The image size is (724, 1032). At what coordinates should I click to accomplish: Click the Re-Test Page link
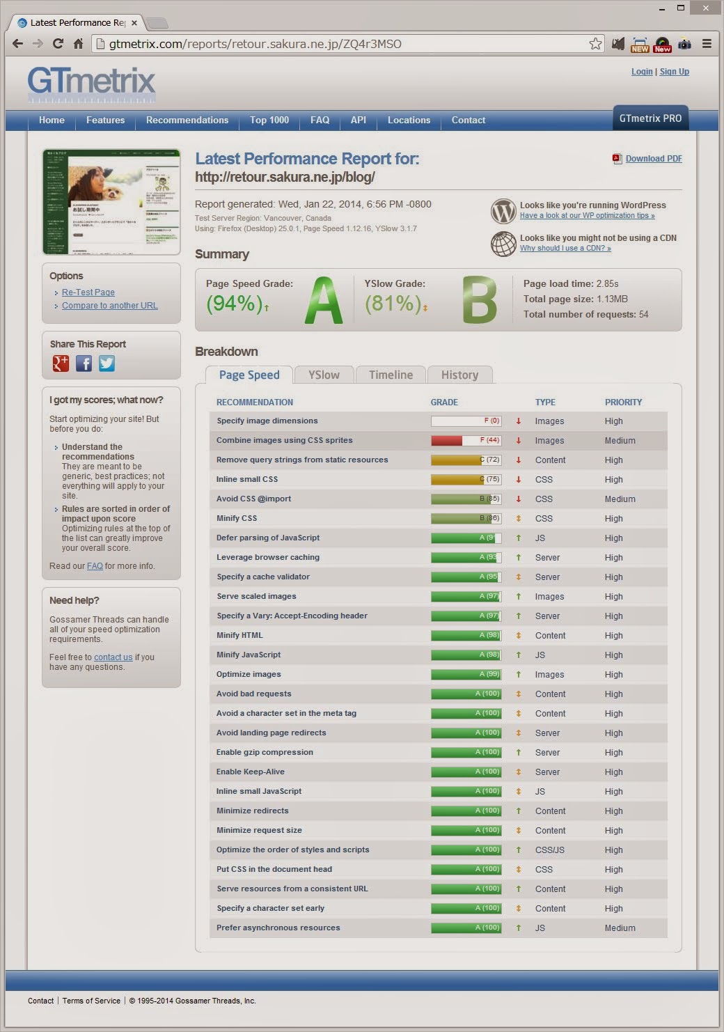pyautogui.click(x=88, y=292)
